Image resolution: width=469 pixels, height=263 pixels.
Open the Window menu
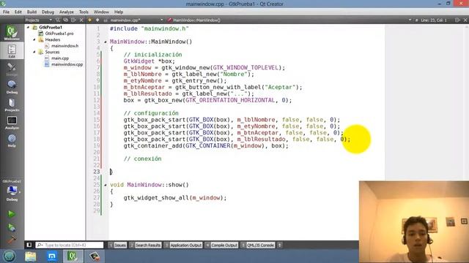101,12
